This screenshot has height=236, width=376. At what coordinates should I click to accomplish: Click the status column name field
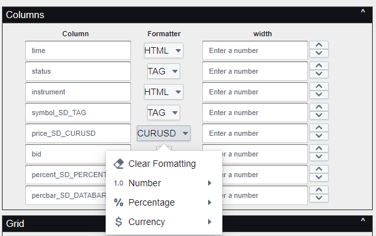(x=78, y=71)
